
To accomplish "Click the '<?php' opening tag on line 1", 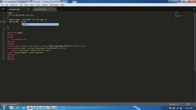I will click(10, 13).
